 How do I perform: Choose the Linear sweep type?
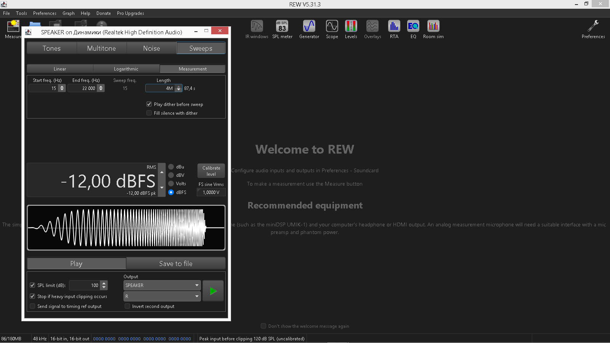tap(60, 69)
